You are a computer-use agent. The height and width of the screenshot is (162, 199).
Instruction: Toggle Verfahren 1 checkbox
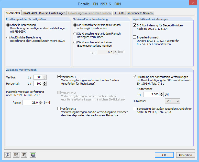point(59,77)
